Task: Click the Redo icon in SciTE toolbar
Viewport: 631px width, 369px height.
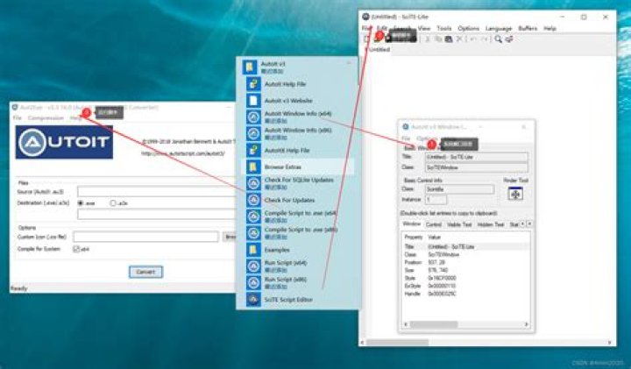Action: (484, 39)
